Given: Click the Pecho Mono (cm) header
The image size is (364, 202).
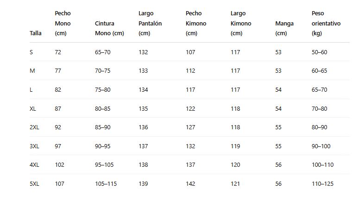Looking at the screenshot, I should [63, 23].
